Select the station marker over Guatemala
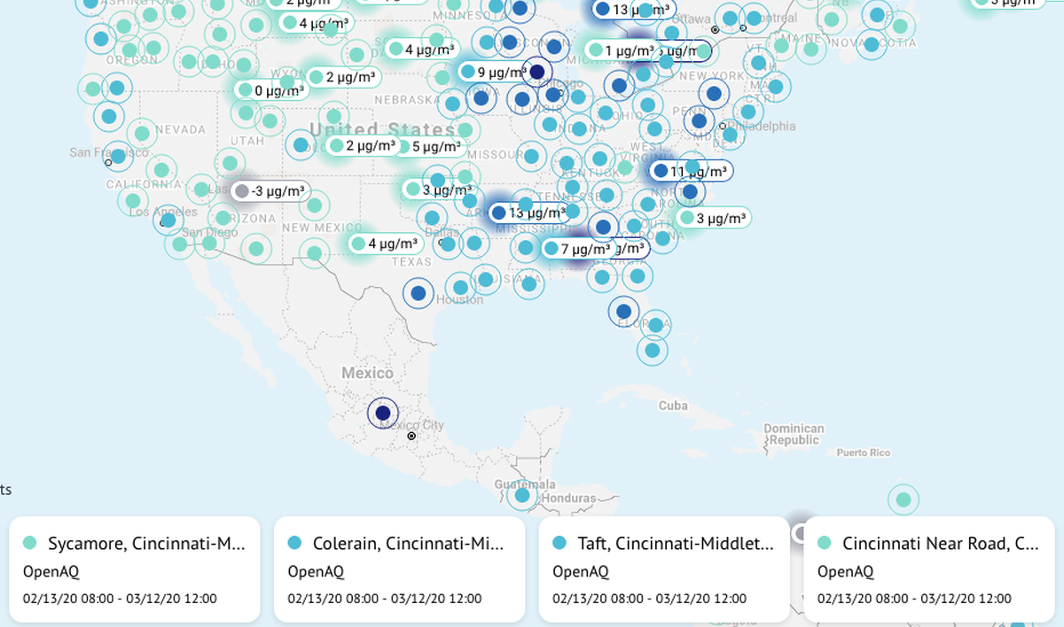 pyautogui.click(x=523, y=494)
